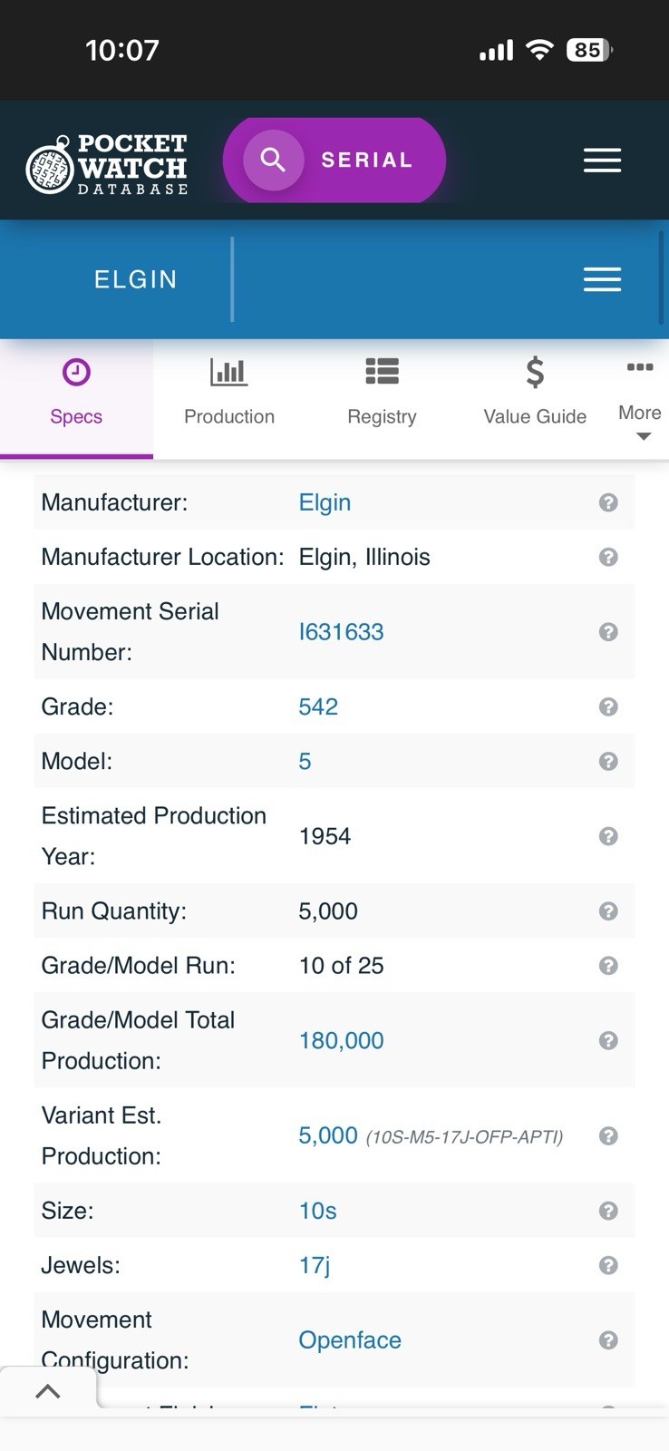Select the ELGIN section title
This screenshot has width=669, height=1451.
(x=136, y=279)
